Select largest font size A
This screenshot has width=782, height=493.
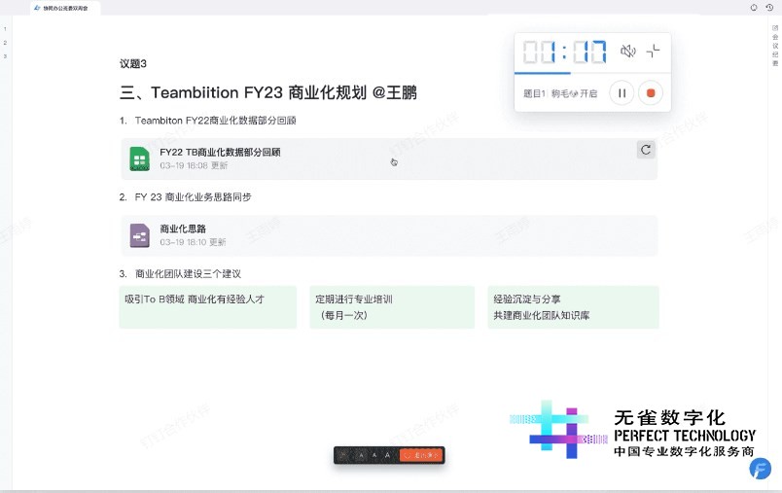(387, 455)
